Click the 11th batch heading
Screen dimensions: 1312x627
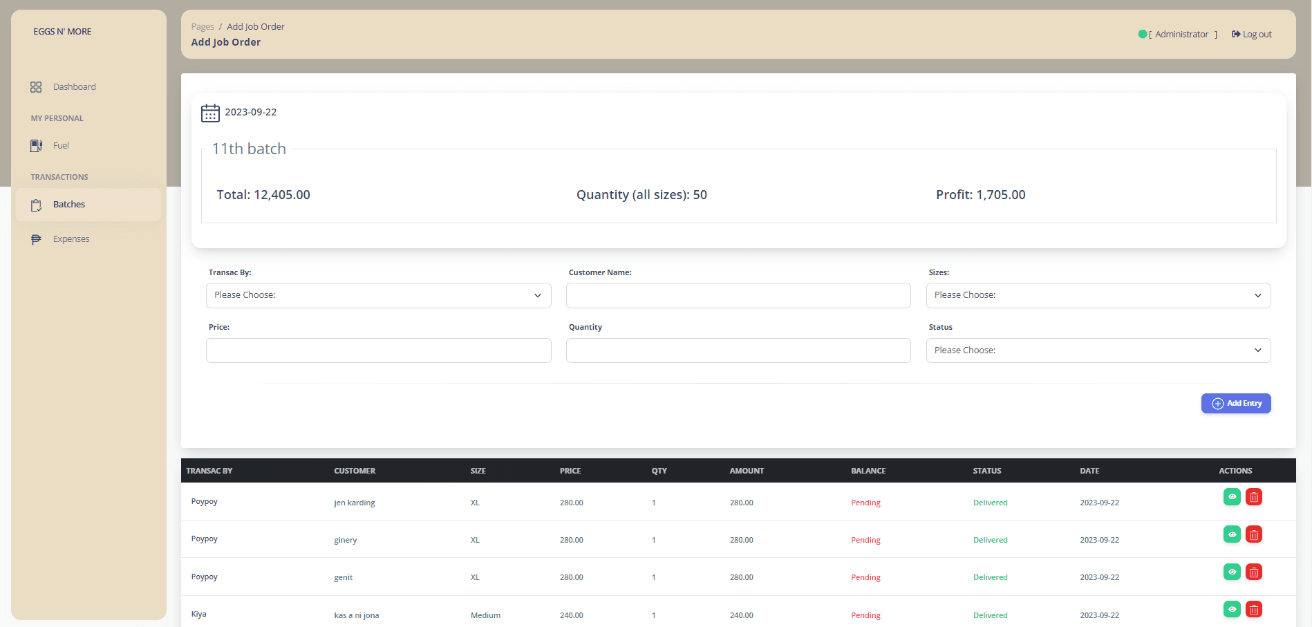click(x=249, y=149)
